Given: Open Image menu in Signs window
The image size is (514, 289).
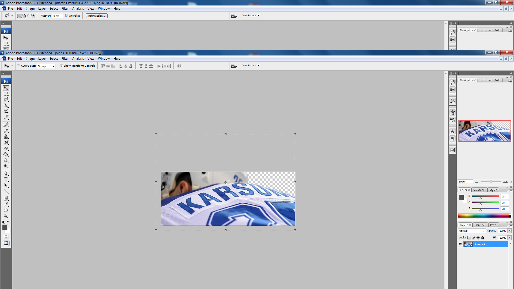Looking at the screenshot, I should point(30,59).
